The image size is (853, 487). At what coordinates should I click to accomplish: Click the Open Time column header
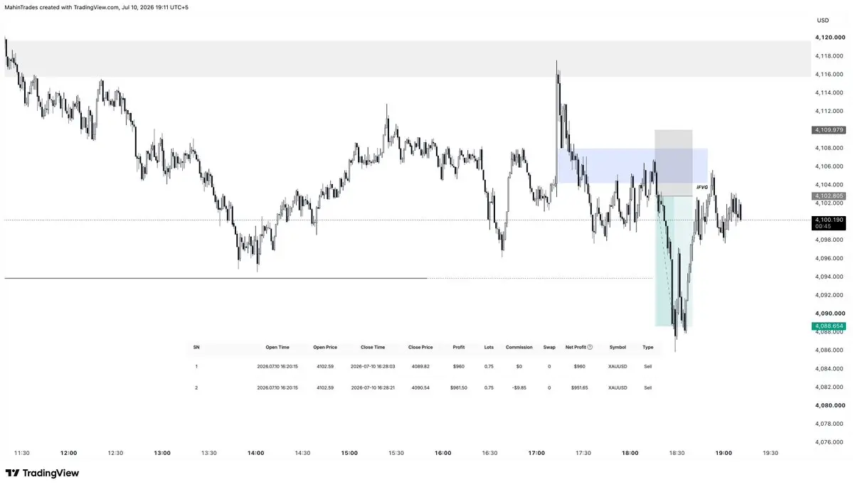click(277, 348)
